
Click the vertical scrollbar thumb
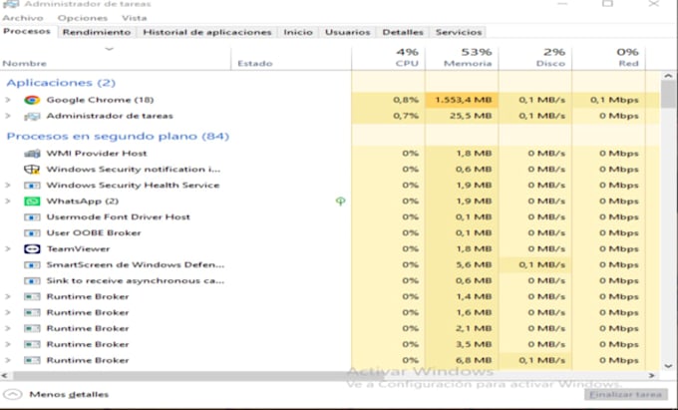(668, 95)
